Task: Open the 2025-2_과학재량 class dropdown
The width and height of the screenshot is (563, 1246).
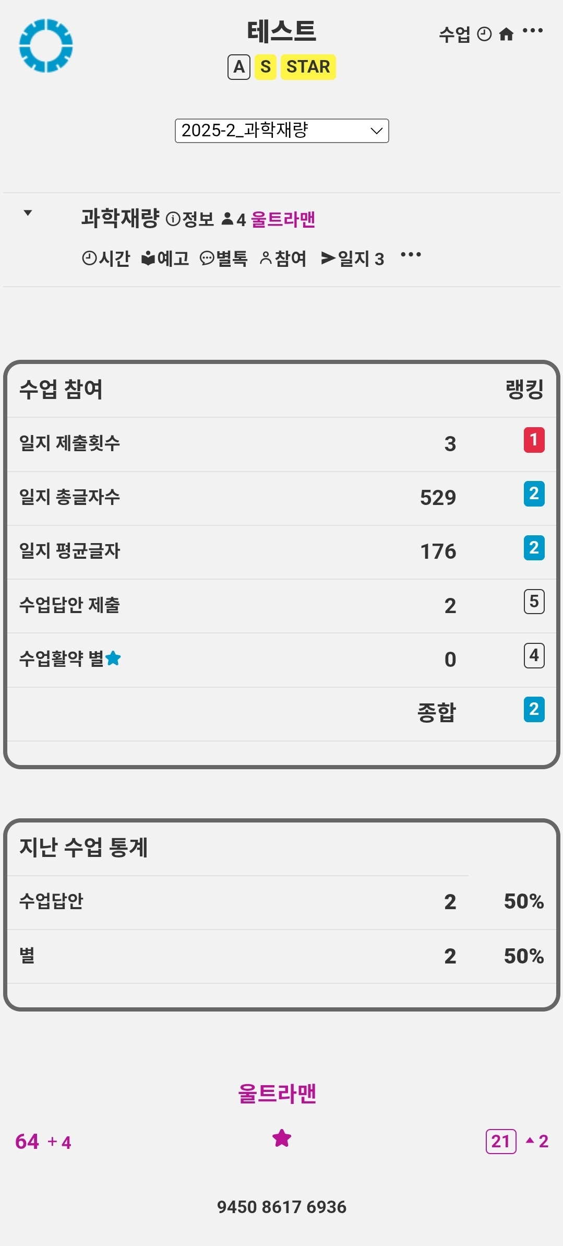Action: [282, 131]
